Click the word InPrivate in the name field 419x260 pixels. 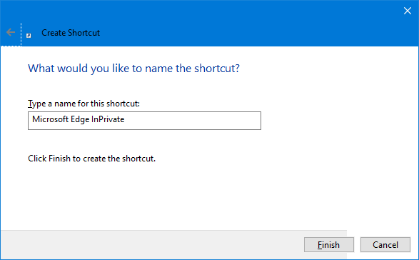click(x=108, y=119)
